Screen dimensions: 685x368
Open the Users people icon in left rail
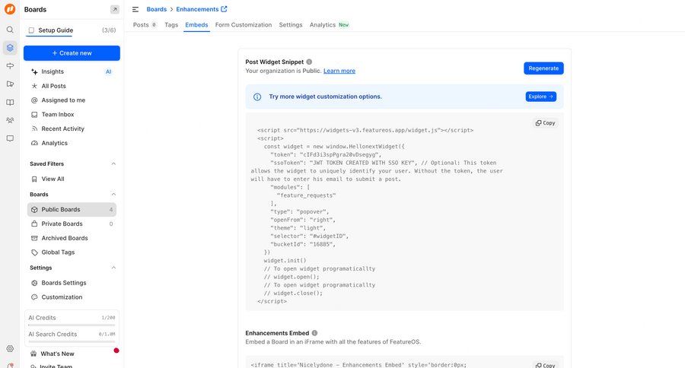click(10, 120)
